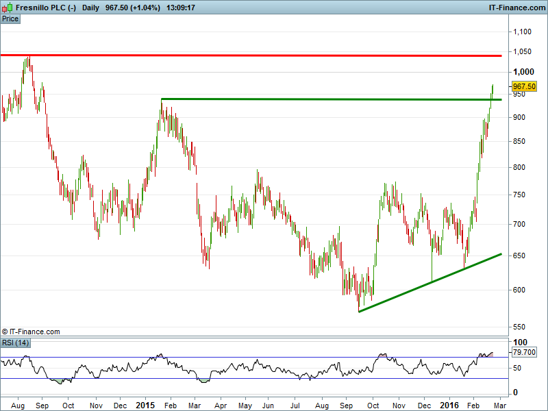Click the IT-Finance.com header link
Image resolution: width=548 pixels, height=411 pixels.
[x=516, y=8]
